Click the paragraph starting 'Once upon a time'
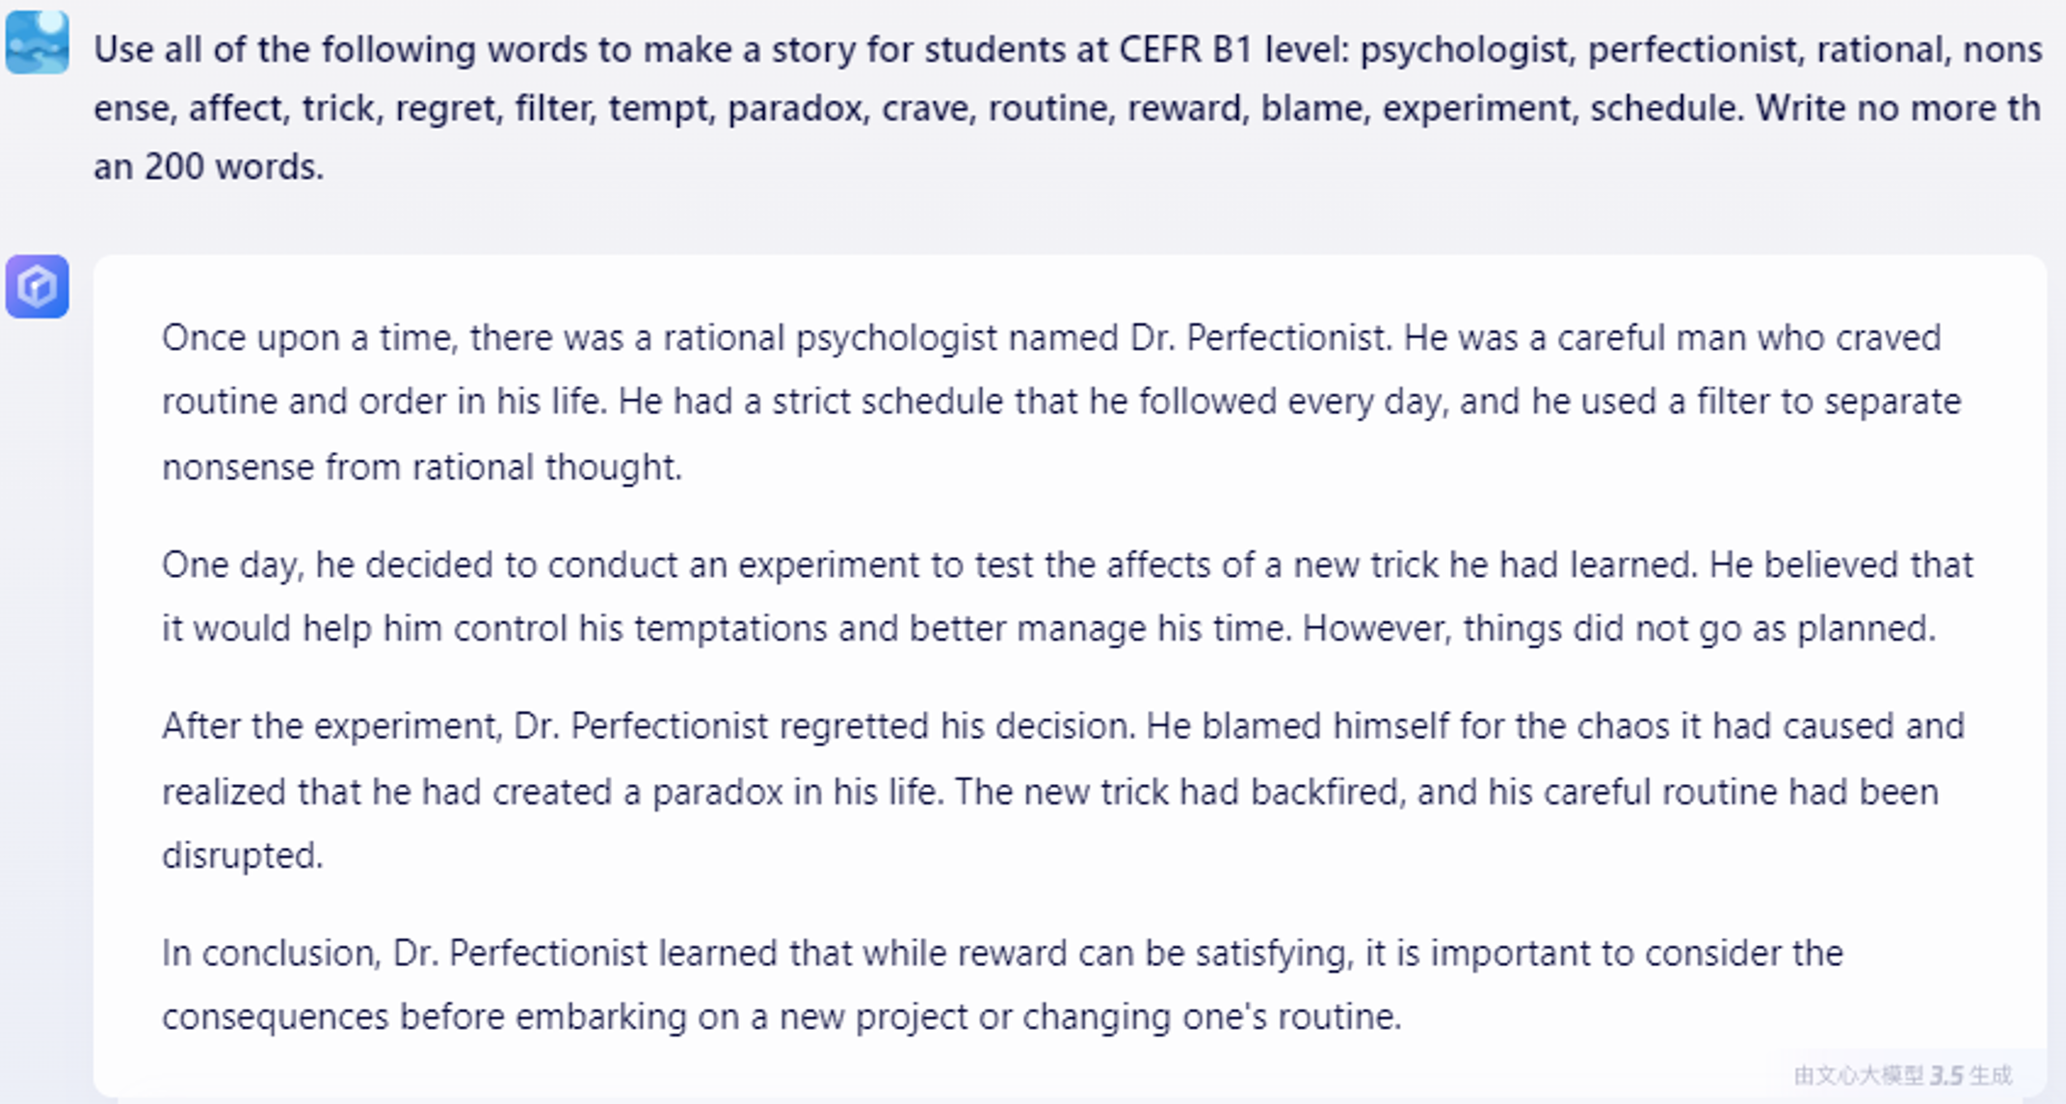2066x1104 pixels. point(1061,402)
